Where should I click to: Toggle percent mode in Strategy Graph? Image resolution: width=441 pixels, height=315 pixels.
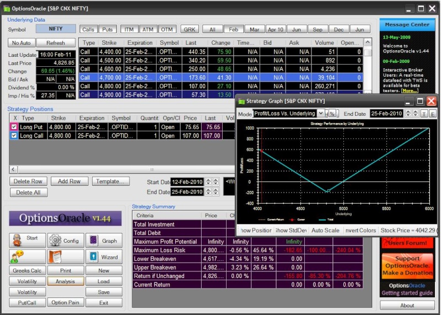(x=332, y=114)
